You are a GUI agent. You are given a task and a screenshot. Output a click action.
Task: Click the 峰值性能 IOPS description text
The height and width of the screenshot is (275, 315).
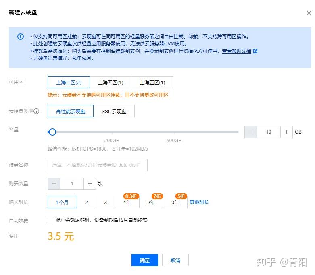click(x=98, y=149)
